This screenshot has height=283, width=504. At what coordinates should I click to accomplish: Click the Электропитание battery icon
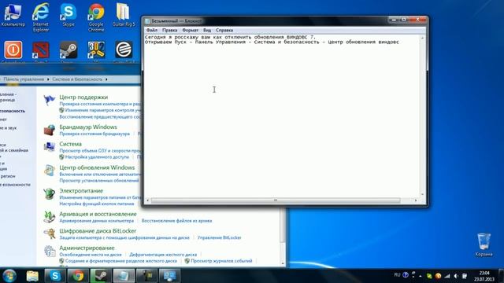[49, 193]
